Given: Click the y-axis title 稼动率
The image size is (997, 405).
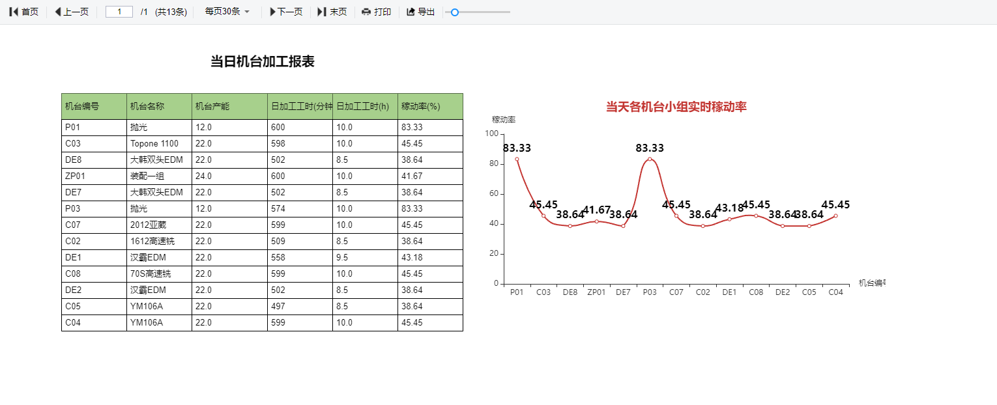Looking at the screenshot, I should point(504,120).
